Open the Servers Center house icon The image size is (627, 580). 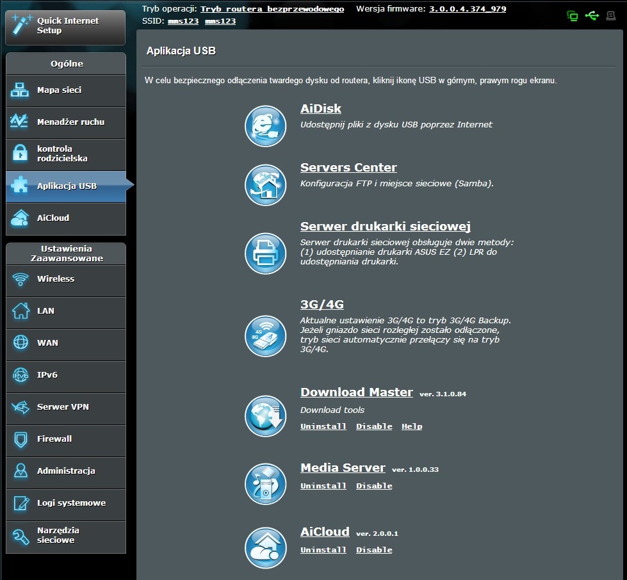(266, 185)
